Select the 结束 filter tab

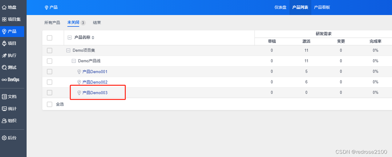point(97,23)
